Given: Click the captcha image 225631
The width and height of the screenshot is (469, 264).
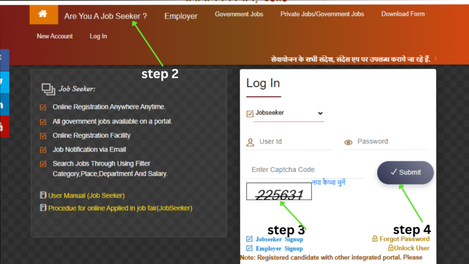Looking at the screenshot, I should 279,192.
